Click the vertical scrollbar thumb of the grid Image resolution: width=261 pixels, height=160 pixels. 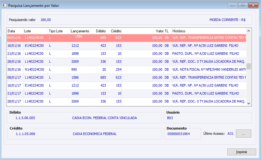(x=249, y=66)
